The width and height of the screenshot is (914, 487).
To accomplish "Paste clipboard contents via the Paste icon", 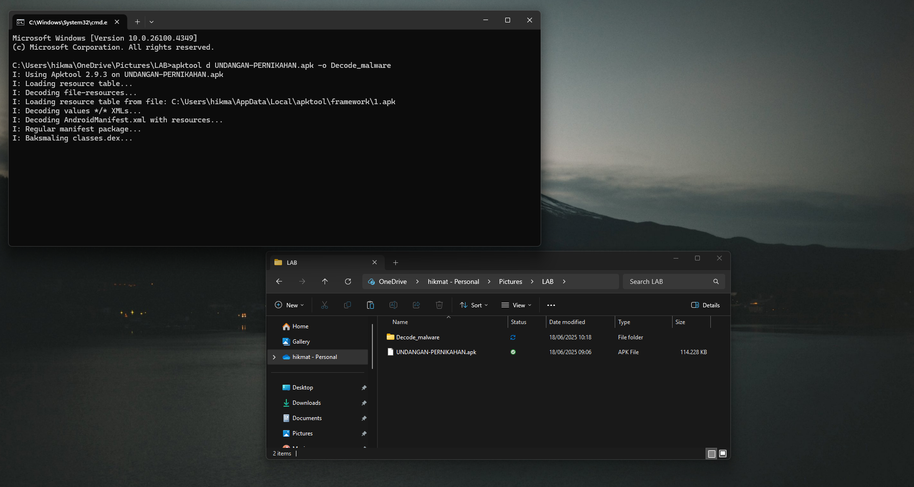I will 371,305.
